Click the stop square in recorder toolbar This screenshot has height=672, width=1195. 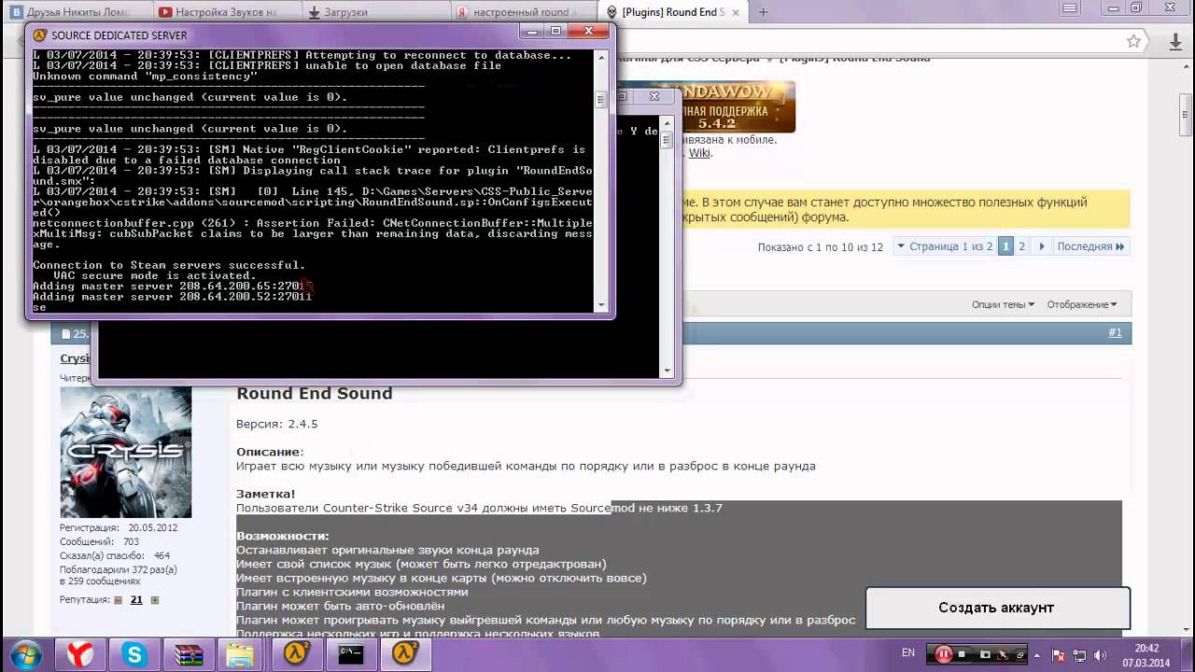click(962, 654)
